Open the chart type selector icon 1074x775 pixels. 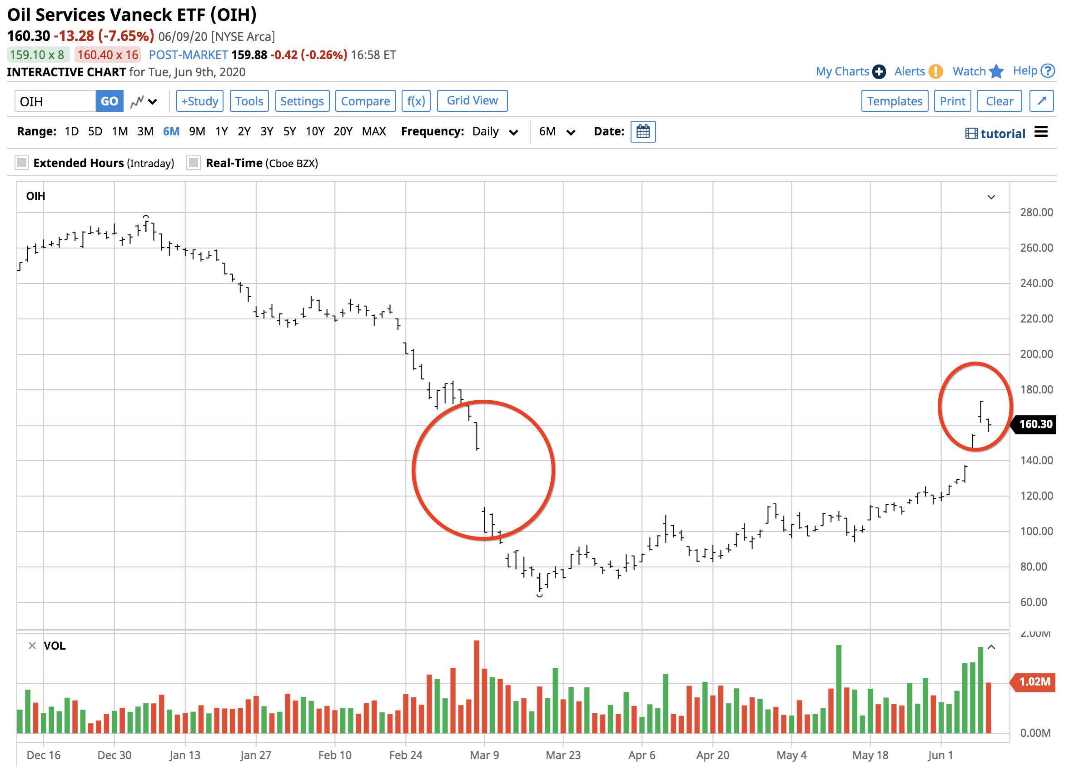[x=144, y=101]
